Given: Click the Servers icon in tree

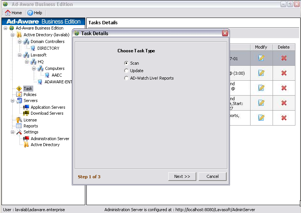Looking at the screenshot, I should coord(19,101).
